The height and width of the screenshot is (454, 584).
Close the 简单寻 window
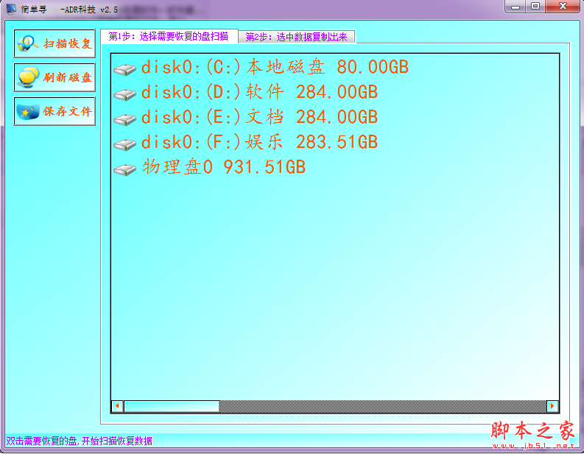pyautogui.click(x=563, y=7)
